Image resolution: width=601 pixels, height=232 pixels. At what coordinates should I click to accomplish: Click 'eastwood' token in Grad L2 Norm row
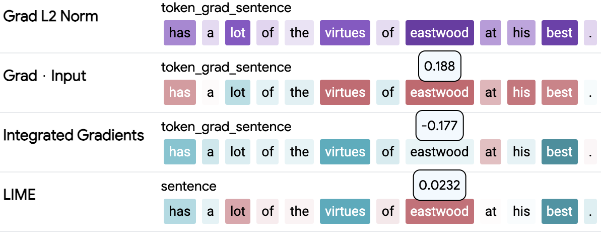tap(439, 33)
